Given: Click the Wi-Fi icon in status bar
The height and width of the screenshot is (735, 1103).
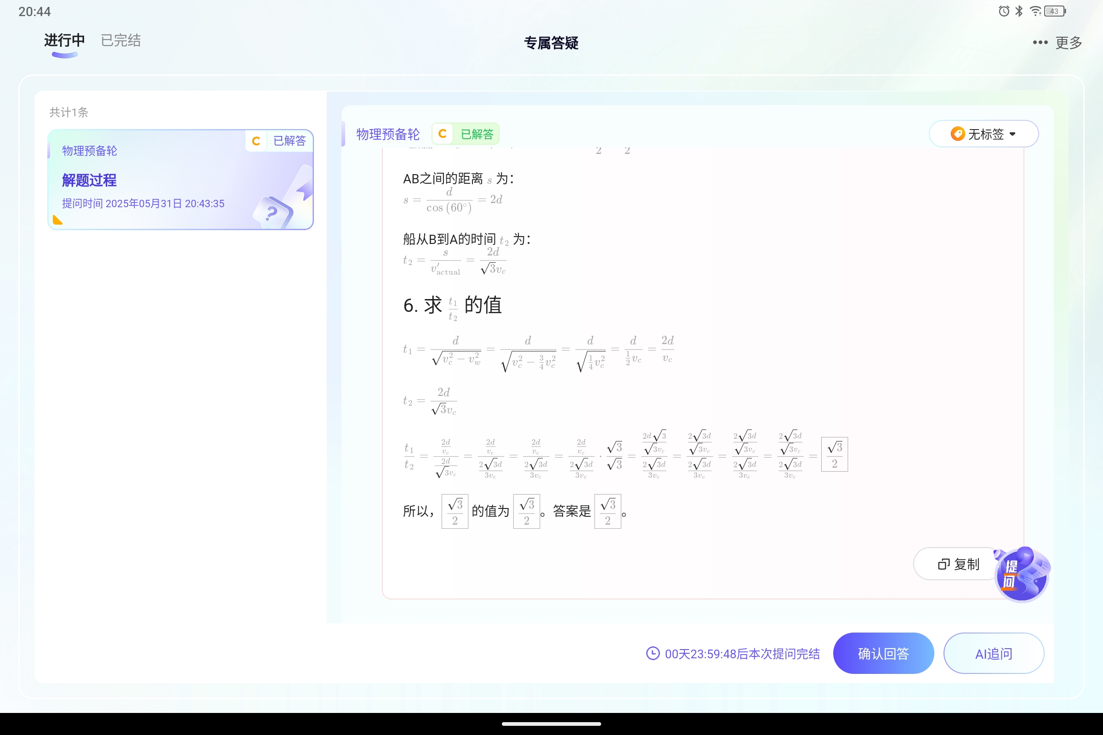Looking at the screenshot, I should click(x=1035, y=11).
